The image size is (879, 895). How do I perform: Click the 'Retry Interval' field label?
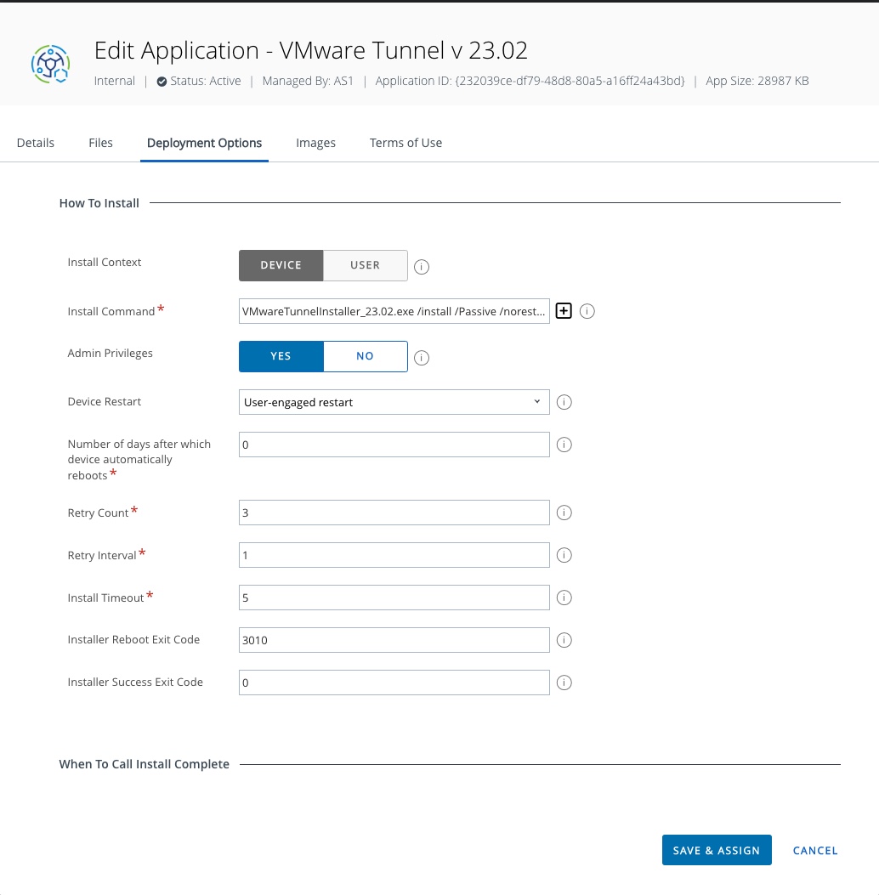(x=102, y=555)
